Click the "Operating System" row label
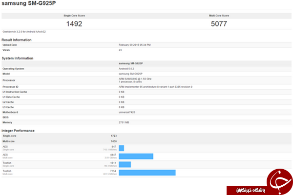 point(13,69)
